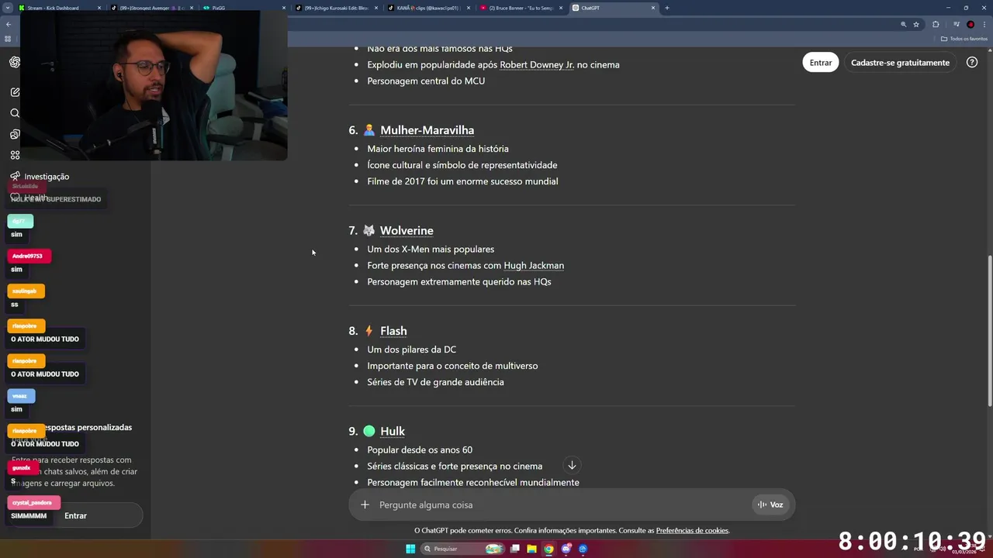Screen dimensions: 993x558
Task: Open the Hugh Jackman link
Action: (x=534, y=265)
